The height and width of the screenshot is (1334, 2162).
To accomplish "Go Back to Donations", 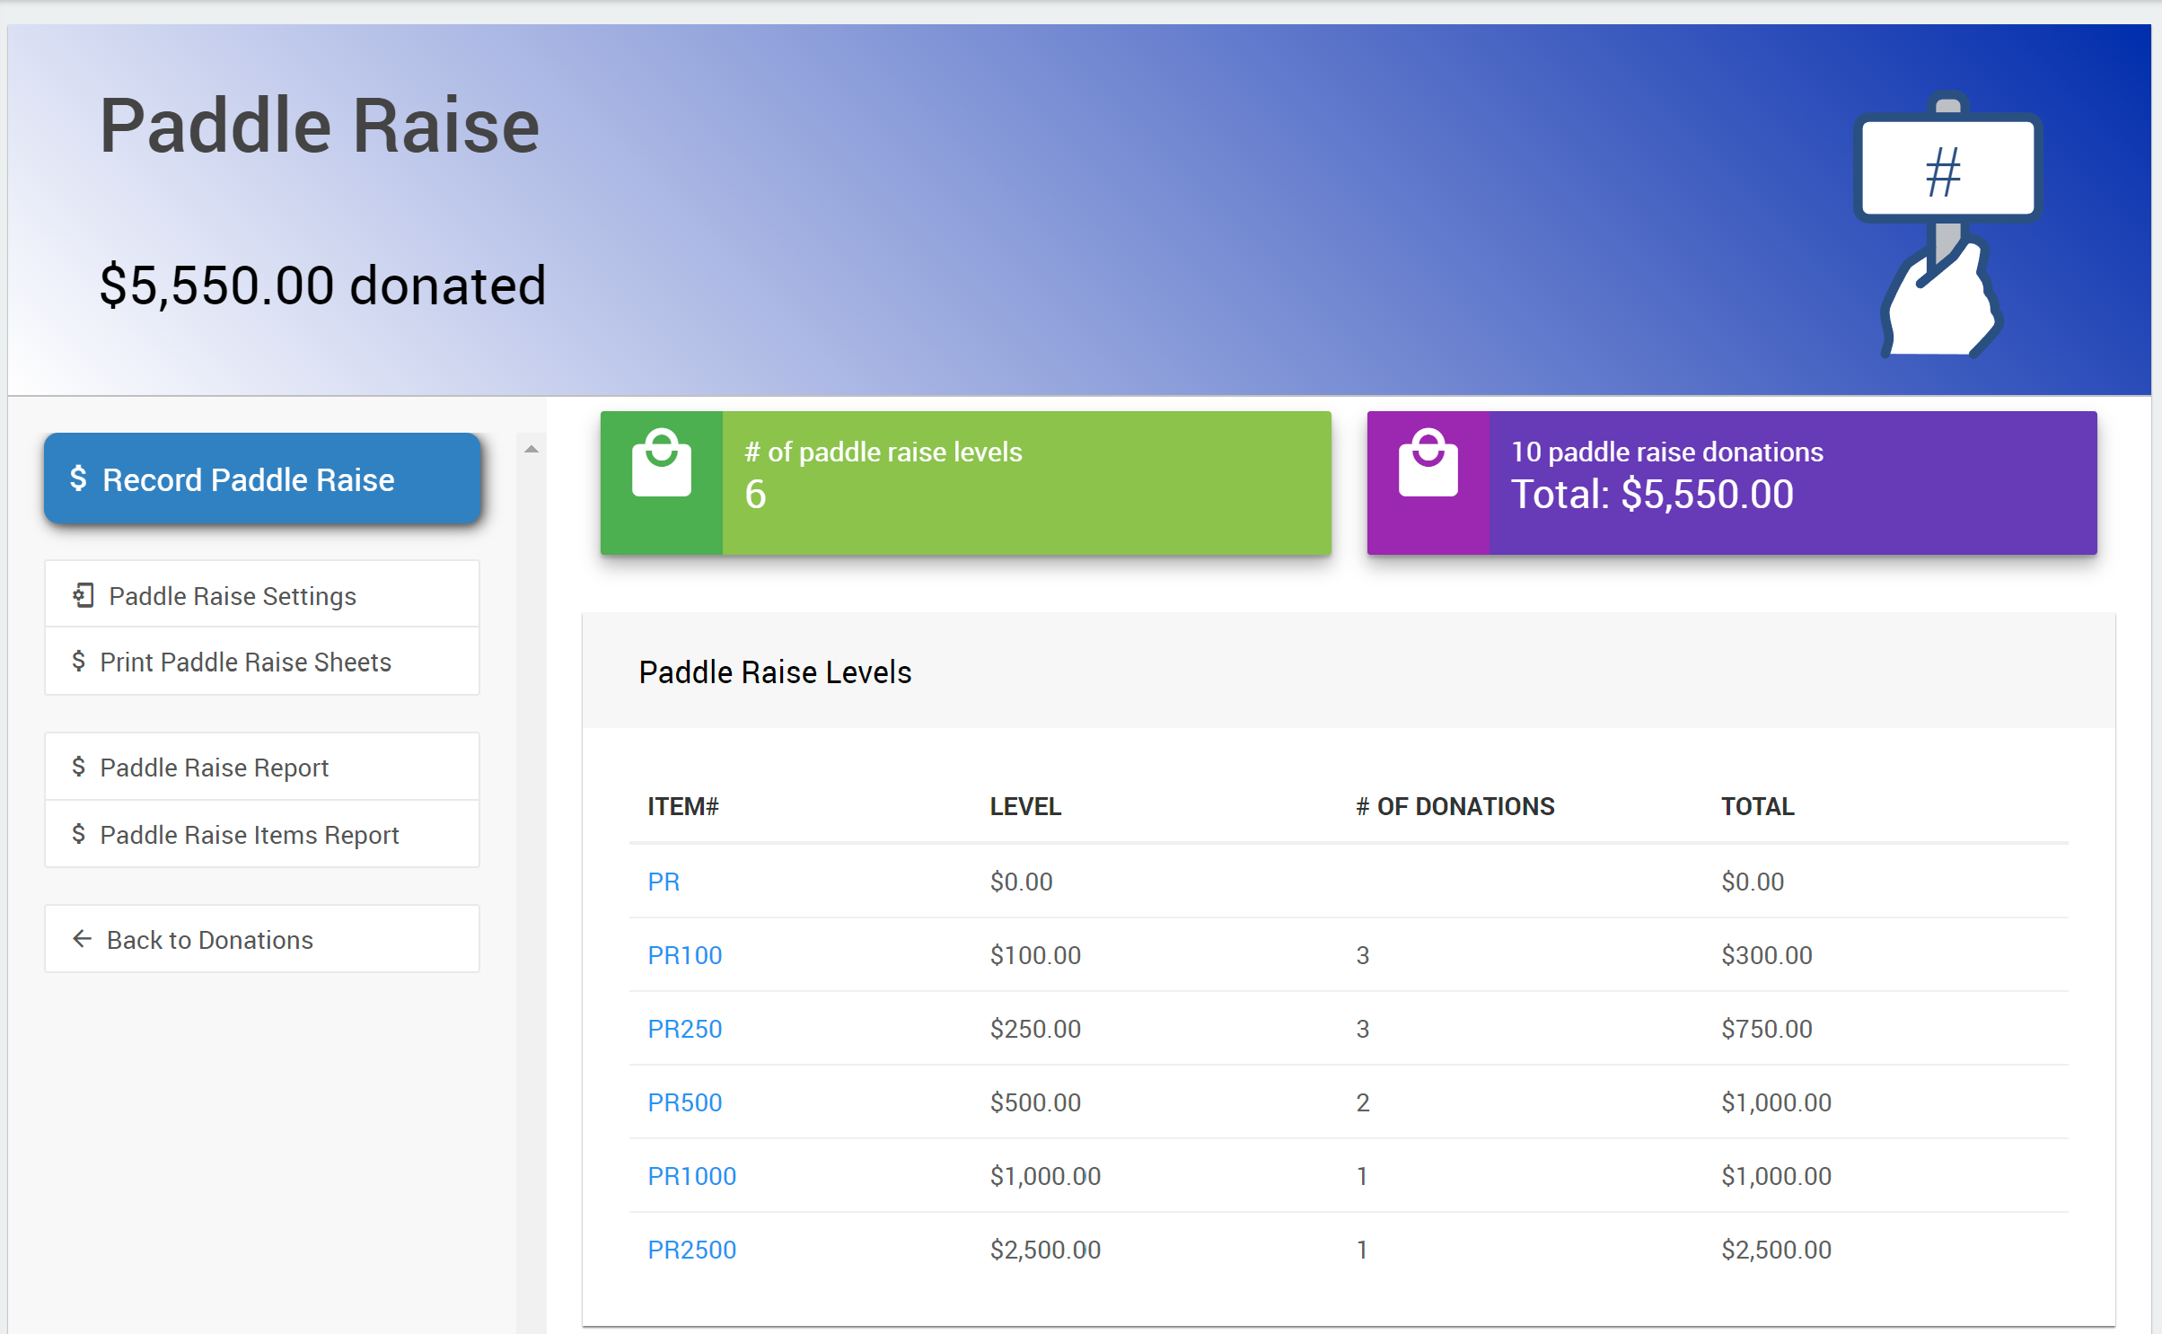I will pyautogui.click(x=209, y=940).
